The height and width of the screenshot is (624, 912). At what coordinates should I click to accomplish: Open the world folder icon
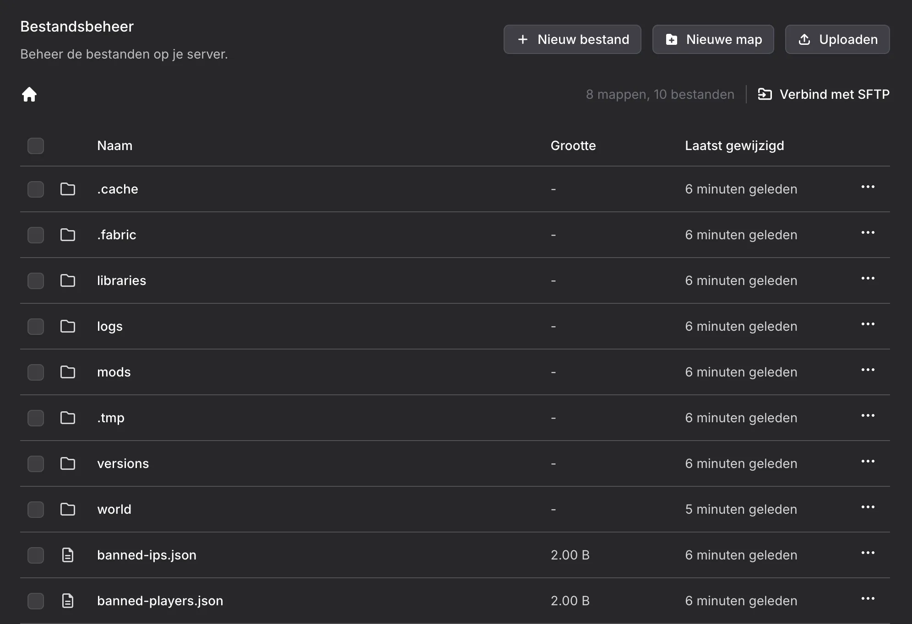(x=68, y=509)
